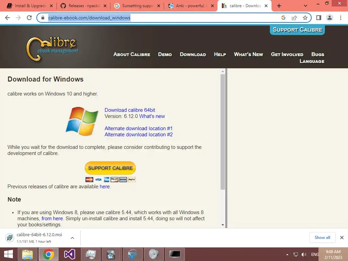
Task: Click Alternate download location #2
Action: pyautogui.click(x=139, y=135)
